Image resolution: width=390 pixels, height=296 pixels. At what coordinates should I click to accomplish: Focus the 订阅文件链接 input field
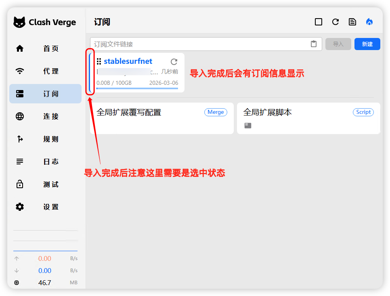(x=200, y=44)
